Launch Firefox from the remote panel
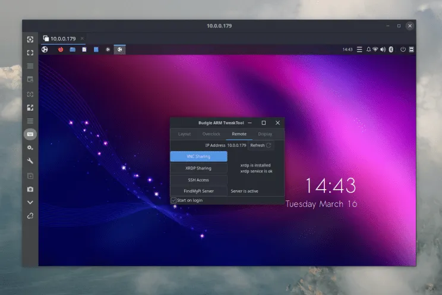Screen dimensions: 442x295 [x=60, y=49]
